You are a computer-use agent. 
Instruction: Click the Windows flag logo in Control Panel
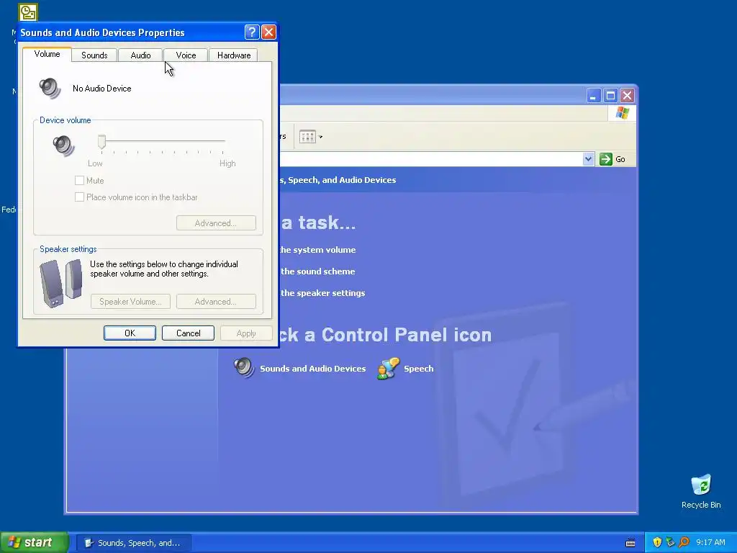tap(623, 113)
